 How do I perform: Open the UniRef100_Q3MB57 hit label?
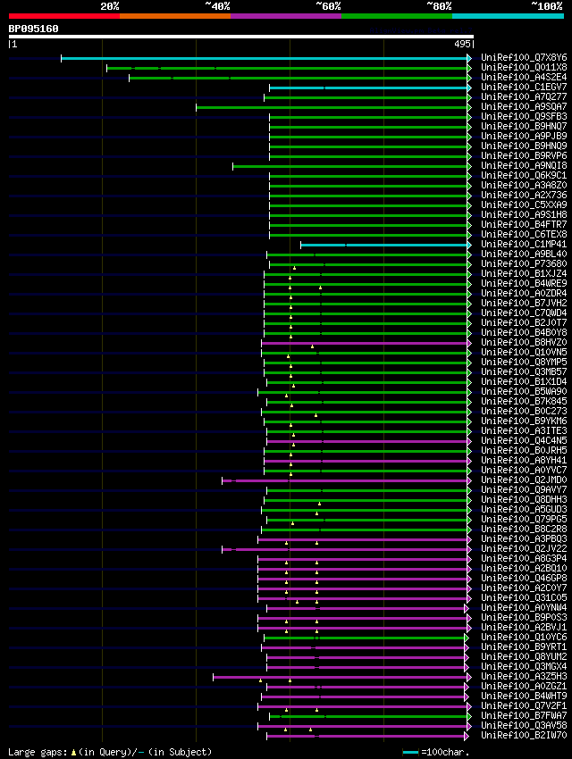(x=524, y=371)
